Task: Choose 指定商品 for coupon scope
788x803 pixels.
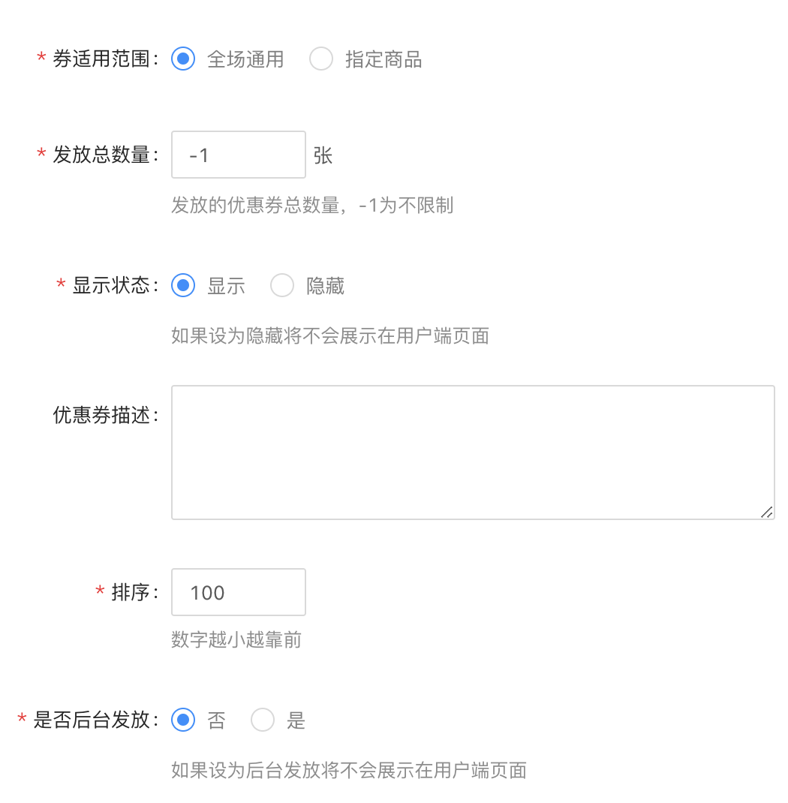Action: coord(321,59)
